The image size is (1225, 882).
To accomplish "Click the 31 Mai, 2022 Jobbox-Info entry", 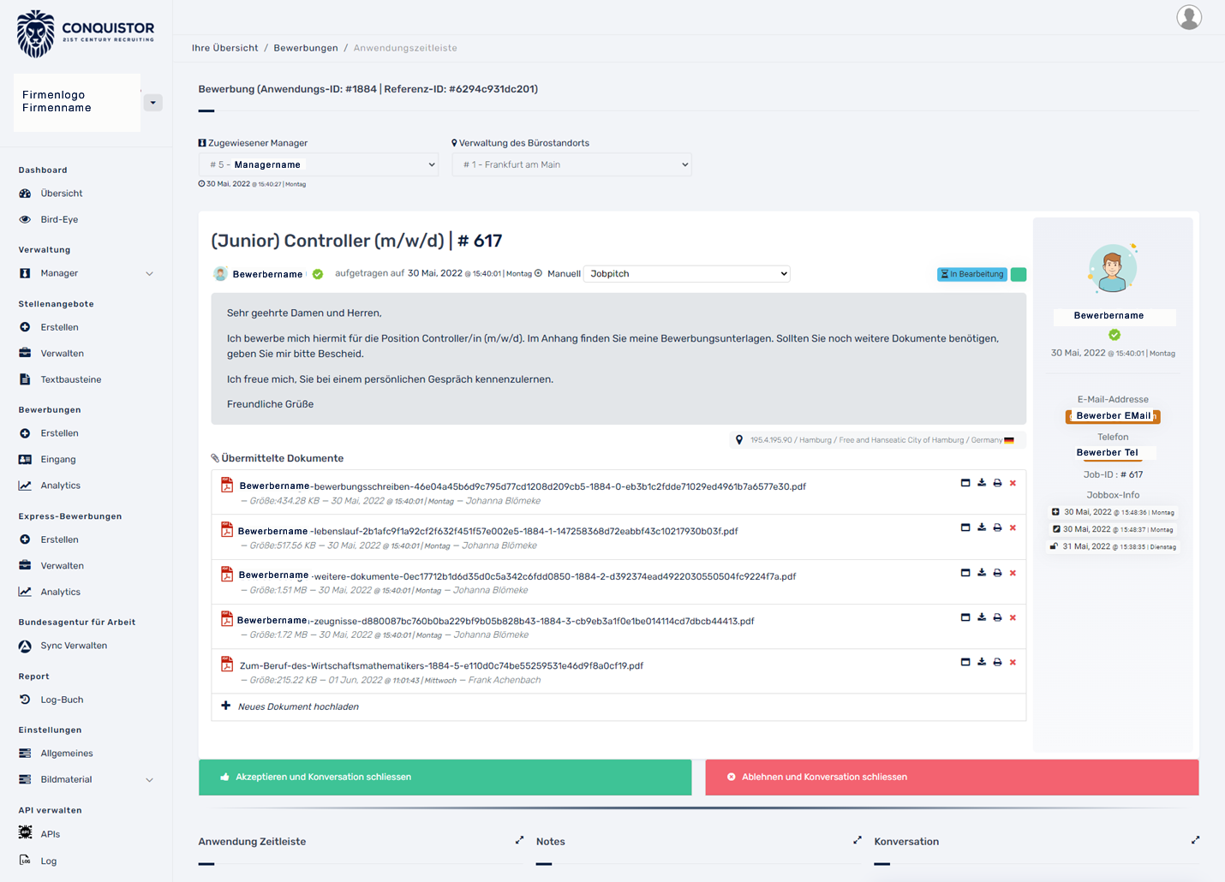I will pos(1114,546).
